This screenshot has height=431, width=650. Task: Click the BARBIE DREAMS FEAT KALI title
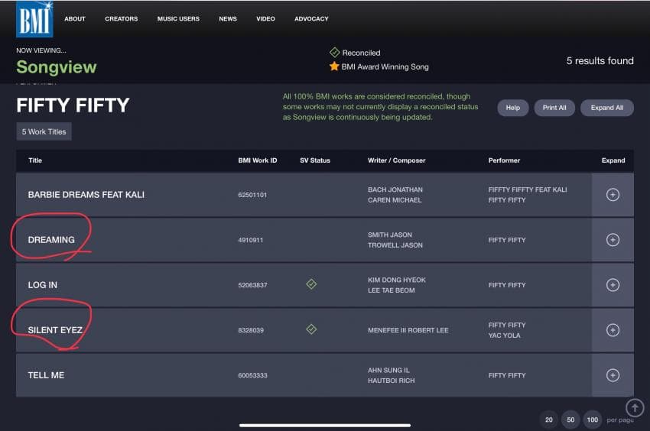pos(86,195)
